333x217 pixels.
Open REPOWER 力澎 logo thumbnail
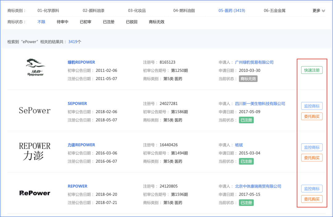[x=35, y=152]
